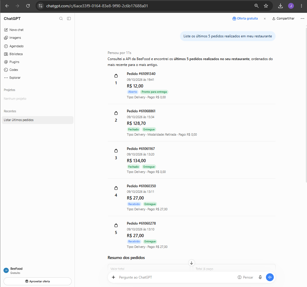The image size is (307, 287).
Task: Open the browser three-dot menu
Action: [301, 6]
